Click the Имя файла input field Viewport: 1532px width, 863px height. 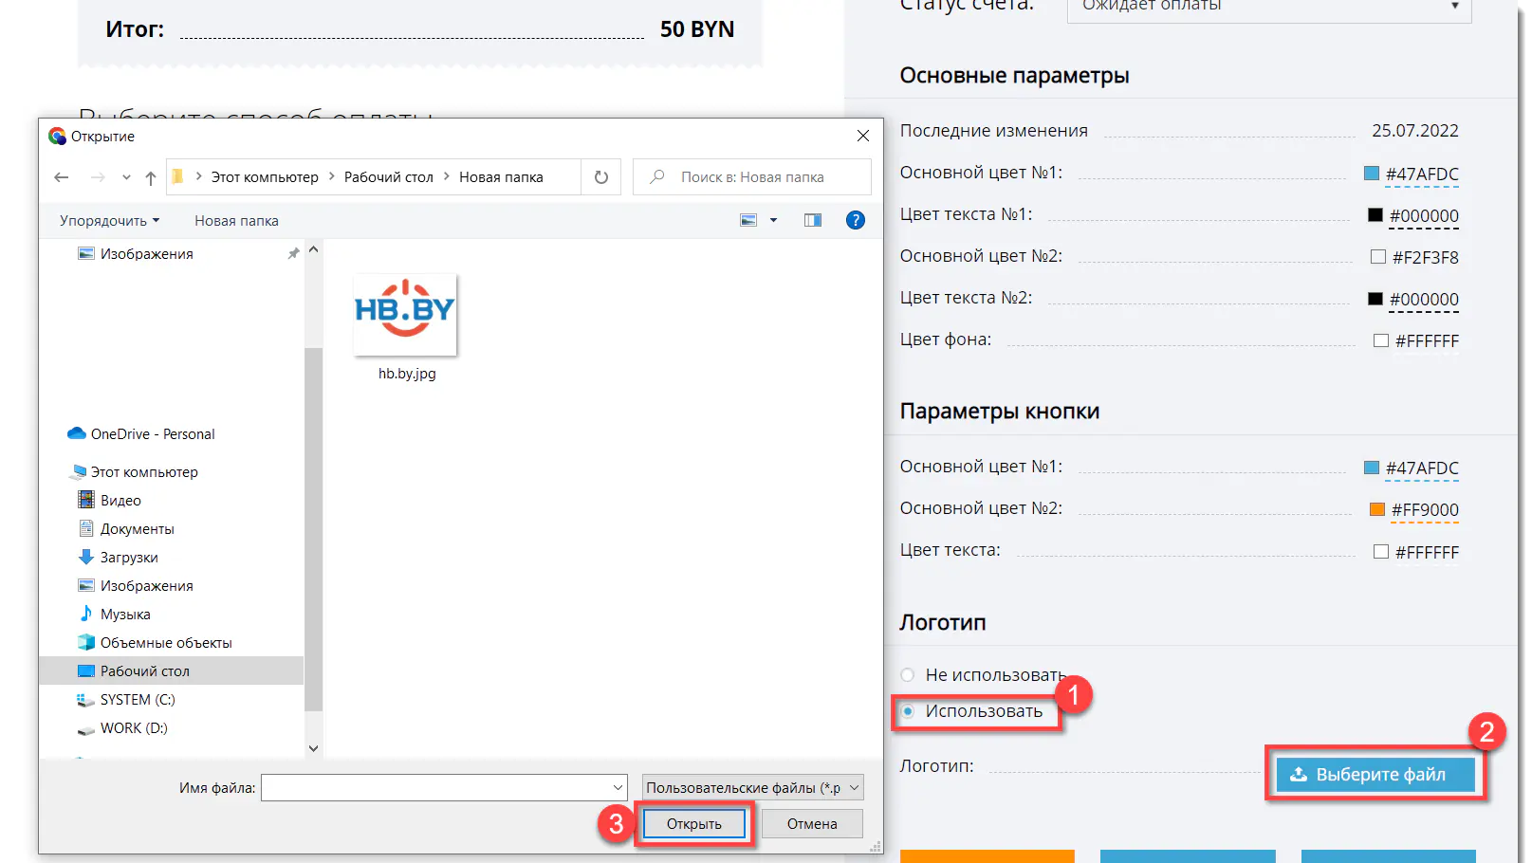(x=436, y=788)
